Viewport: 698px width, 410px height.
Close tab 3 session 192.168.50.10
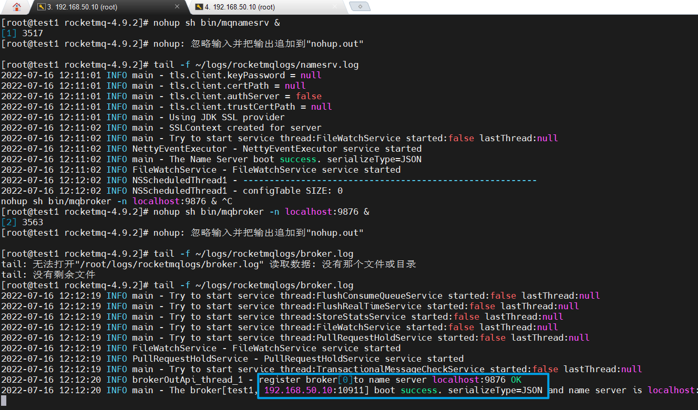(x=177, y=7)
